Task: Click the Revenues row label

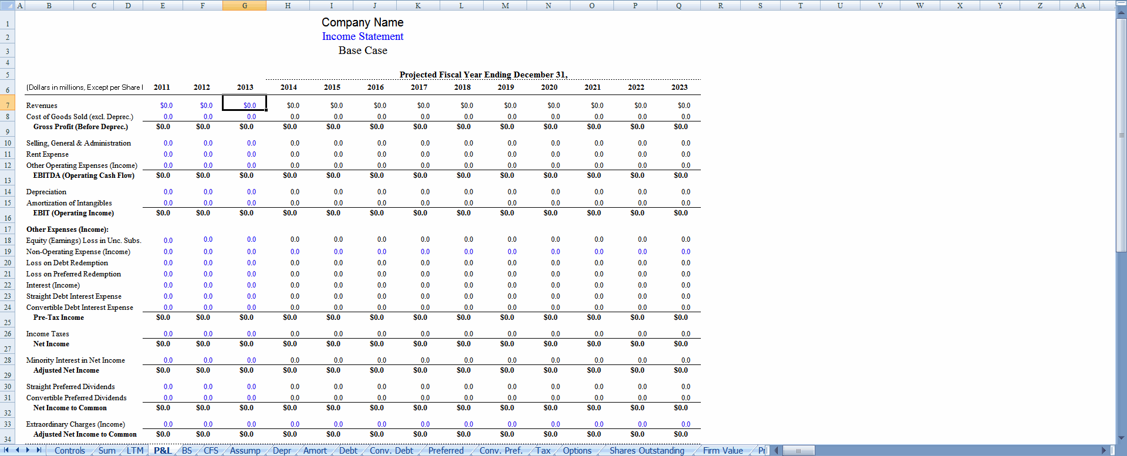Action: 42,106
